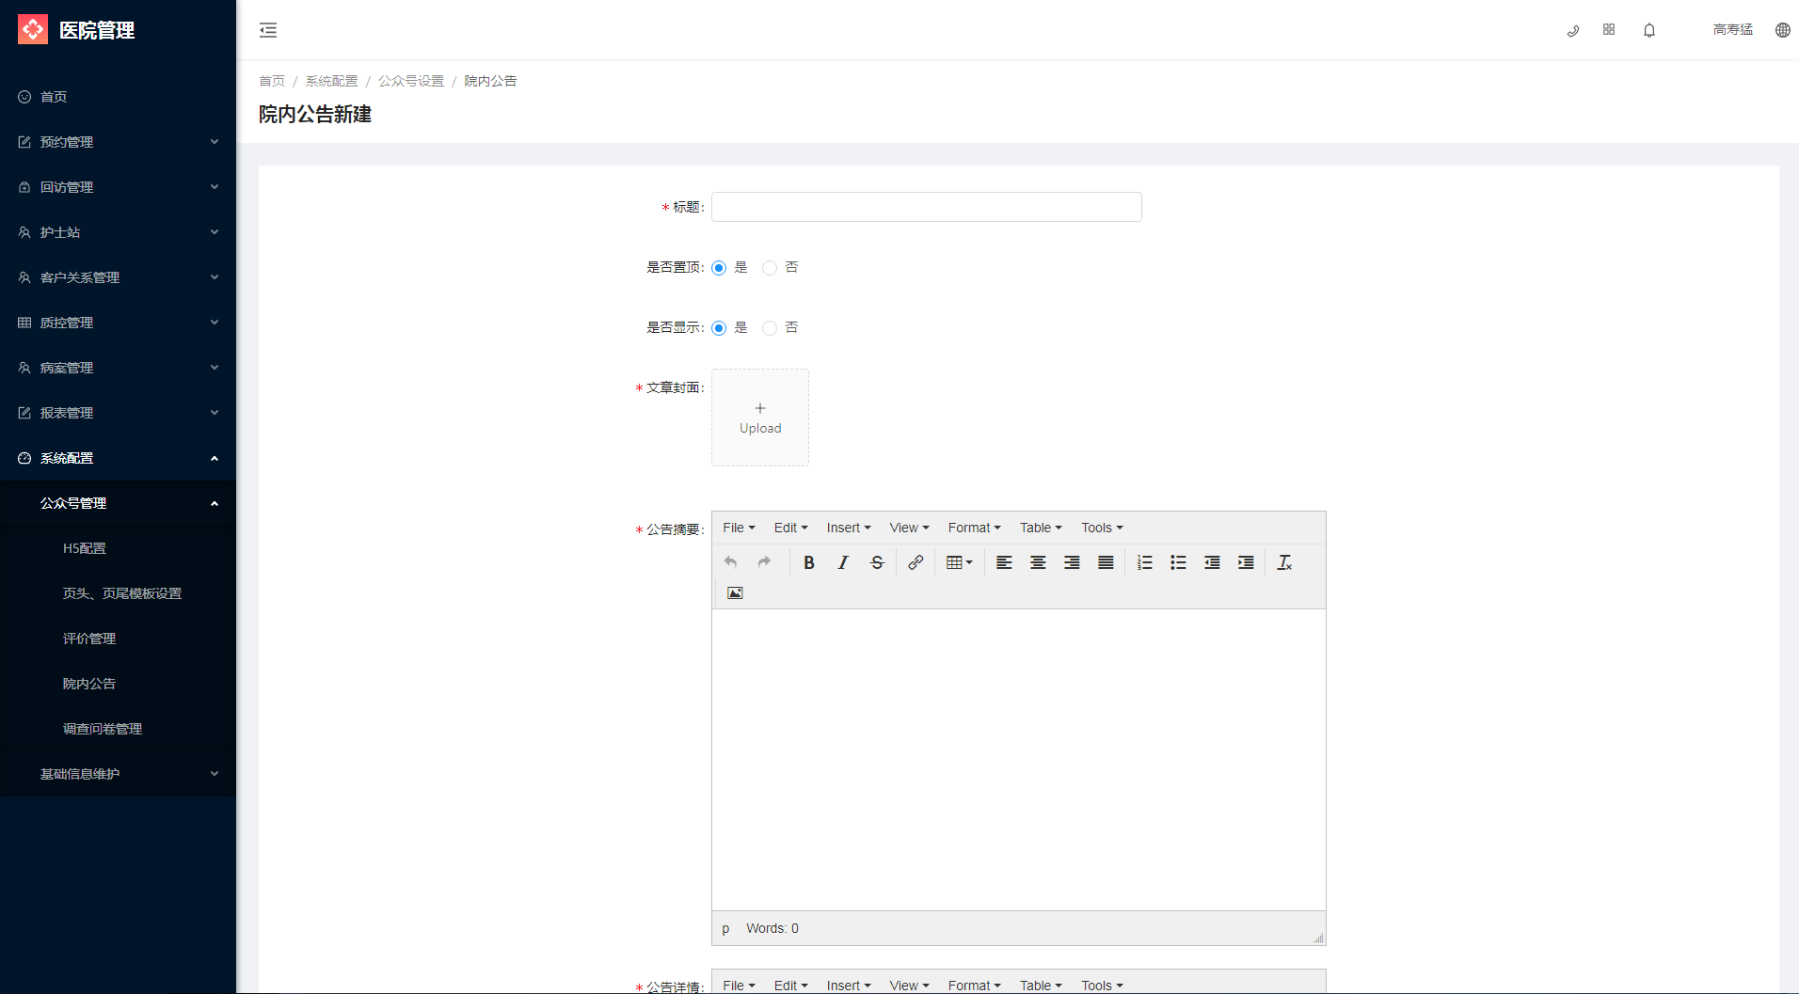
Task: Align text right in the summary editor
Action: tap(1072, 562)
